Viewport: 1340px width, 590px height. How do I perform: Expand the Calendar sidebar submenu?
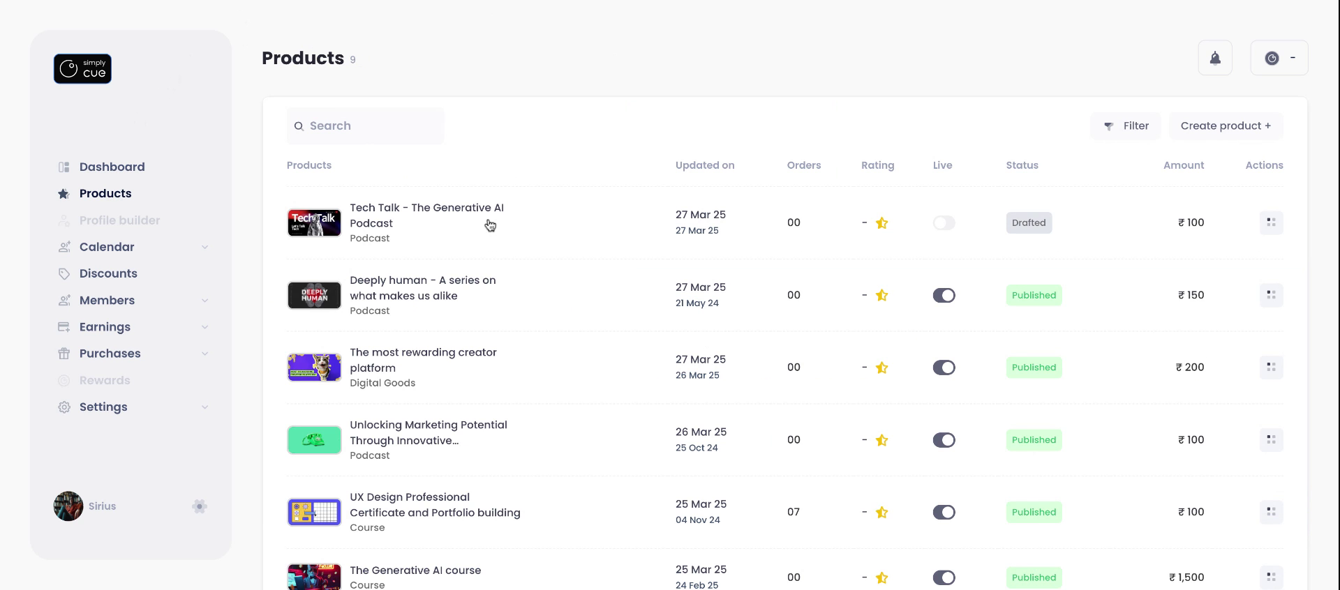[x=204, y=248]
